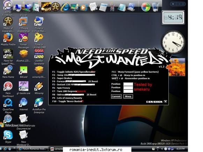Close the Most Wanted trainer with the X
The height and width of the screenshot is (152, 203).
coord(166,102)
